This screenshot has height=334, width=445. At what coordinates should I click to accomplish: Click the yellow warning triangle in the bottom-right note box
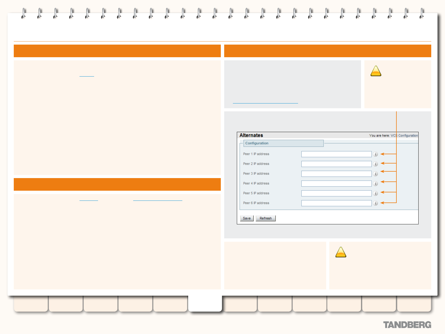click(341, 252)
